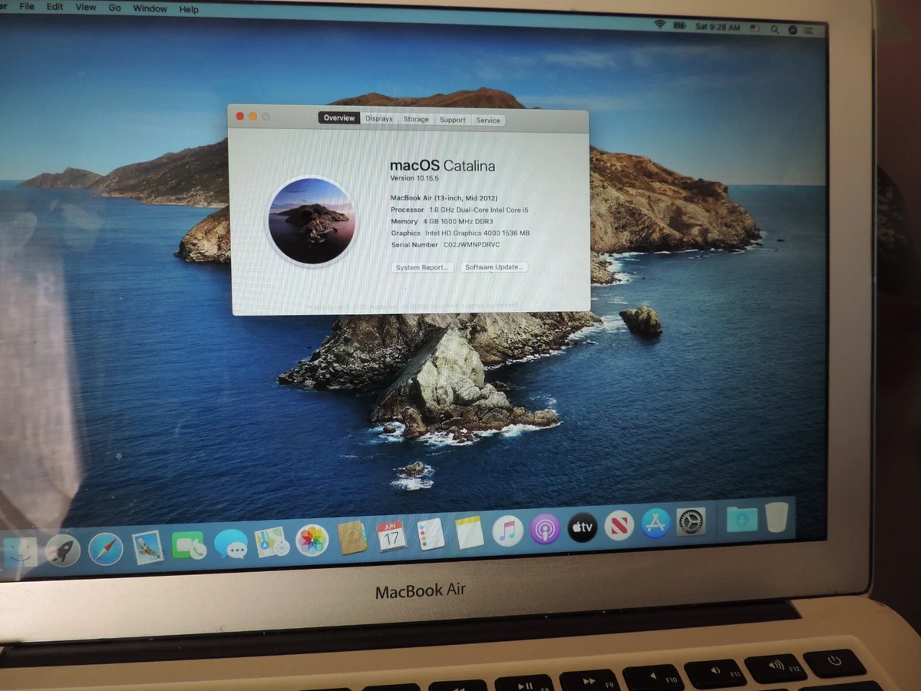The width and height of the screenshot is (921, 691).
Task: Open Maps app in the Dock
Action: tap(272, 541)
